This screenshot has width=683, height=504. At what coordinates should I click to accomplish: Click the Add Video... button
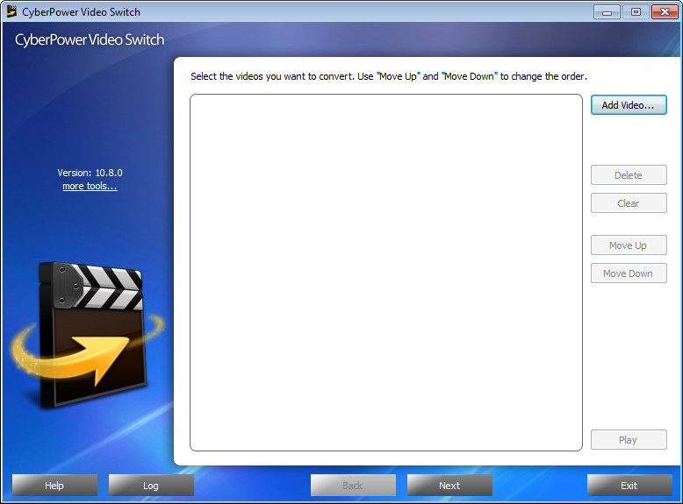(629, 105)
